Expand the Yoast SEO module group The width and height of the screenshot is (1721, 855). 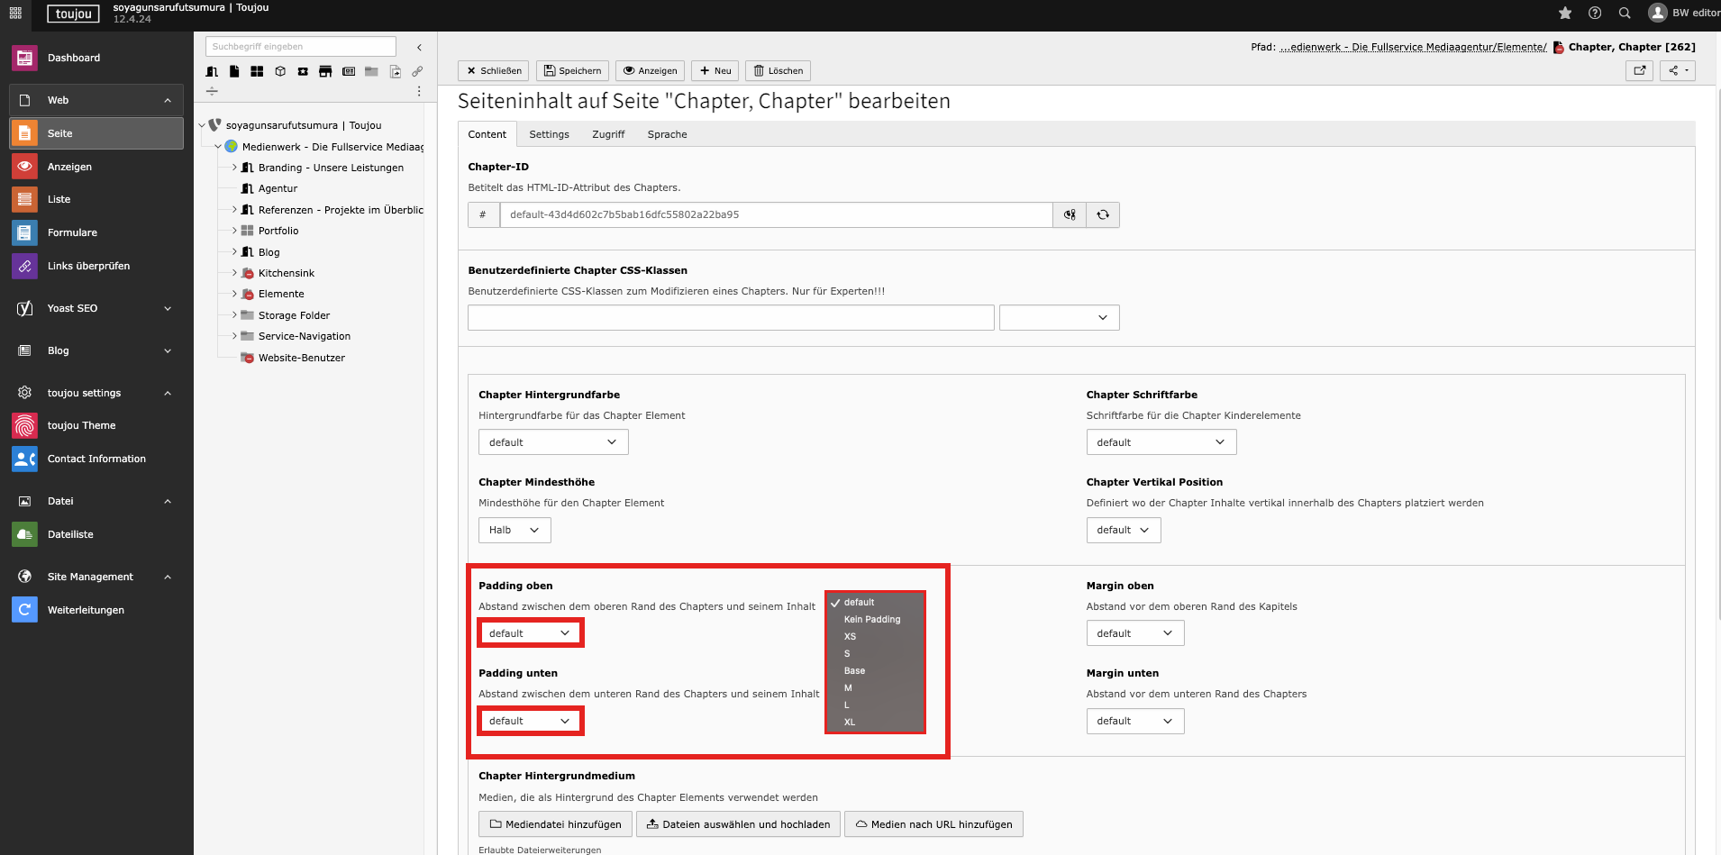point(168,308)
